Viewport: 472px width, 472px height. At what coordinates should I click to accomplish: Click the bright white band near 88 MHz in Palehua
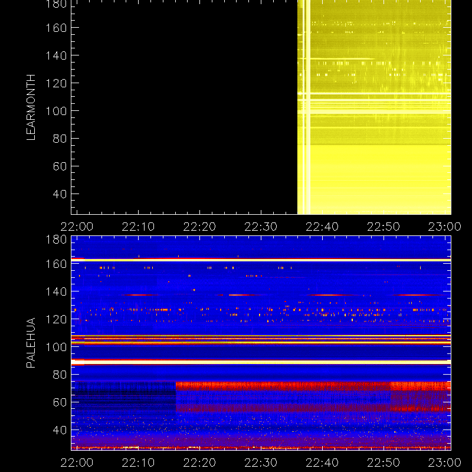[x=261, y=362]
